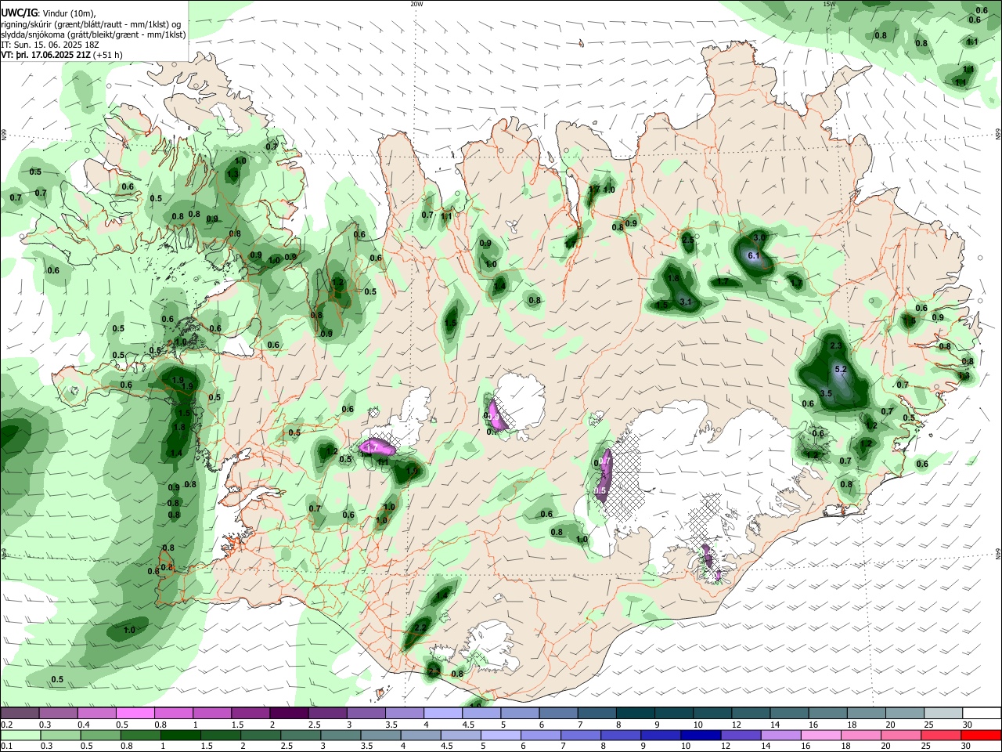Click the '30' label under the lower legend row
The image size is (1002, 752).
968,746
